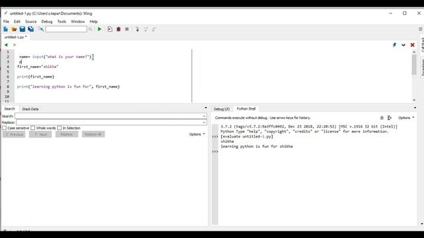Image resolution: width=424 pixels, height=238 pixels.
Task: Expand the Replace field history dropdown
Action: (204, 122)
